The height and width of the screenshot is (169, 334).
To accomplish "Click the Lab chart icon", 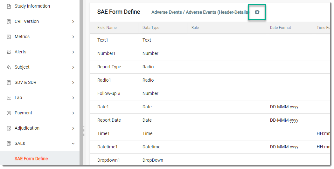I will coord(9,98).
